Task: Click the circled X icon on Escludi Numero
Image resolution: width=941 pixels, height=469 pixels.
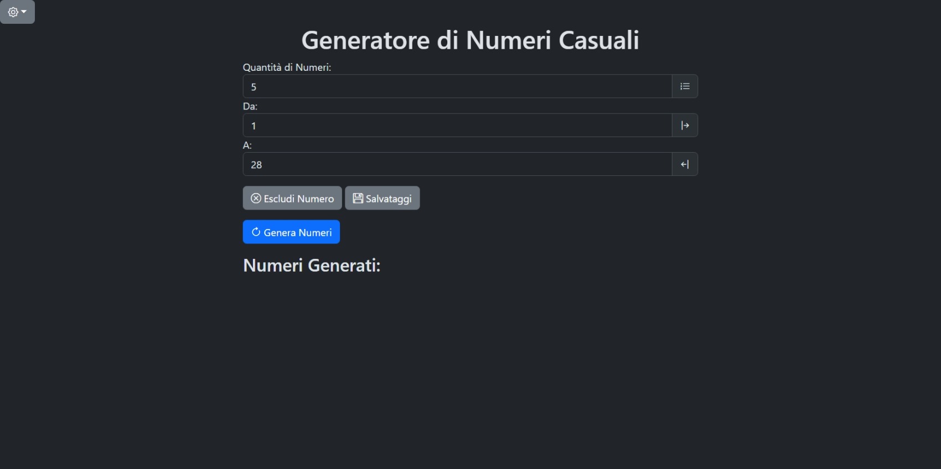Action: [256, 199]
